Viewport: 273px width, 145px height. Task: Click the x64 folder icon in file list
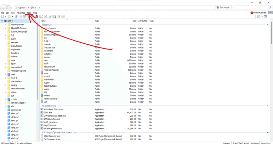pos(42,102)
